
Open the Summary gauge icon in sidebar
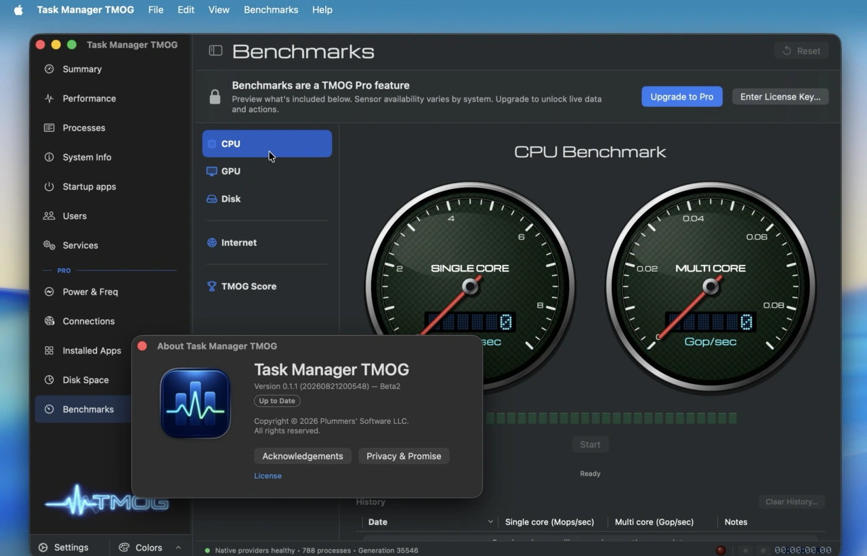click(x=49, y=69)
